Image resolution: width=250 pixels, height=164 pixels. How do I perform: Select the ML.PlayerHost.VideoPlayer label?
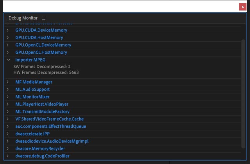tap(42, 104)
